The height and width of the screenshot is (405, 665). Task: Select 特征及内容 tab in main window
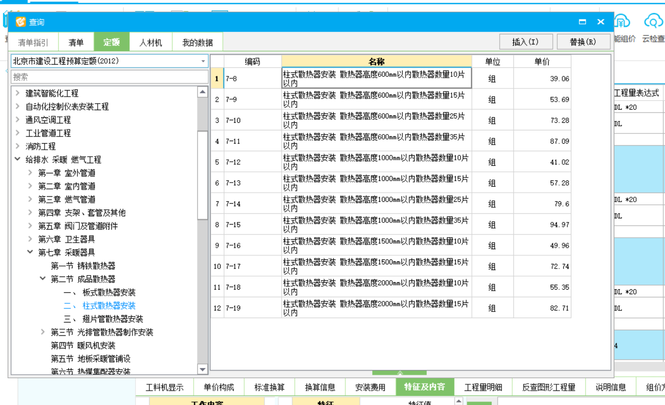[x=425, y=387]
